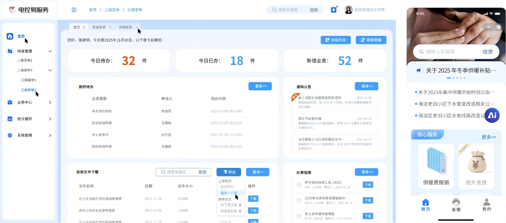Image resolution: width=506 pixels, height=223 pixels.
Task: Close the 其他菜单 tab with cursor on it
Action: [x=137, y=27]
